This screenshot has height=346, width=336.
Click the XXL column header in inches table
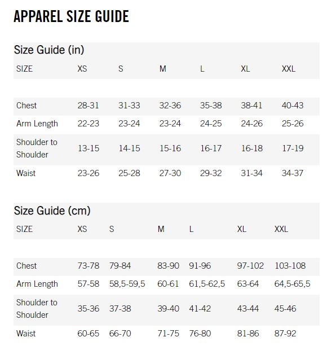pyautogui.click(x=289, y=69)
